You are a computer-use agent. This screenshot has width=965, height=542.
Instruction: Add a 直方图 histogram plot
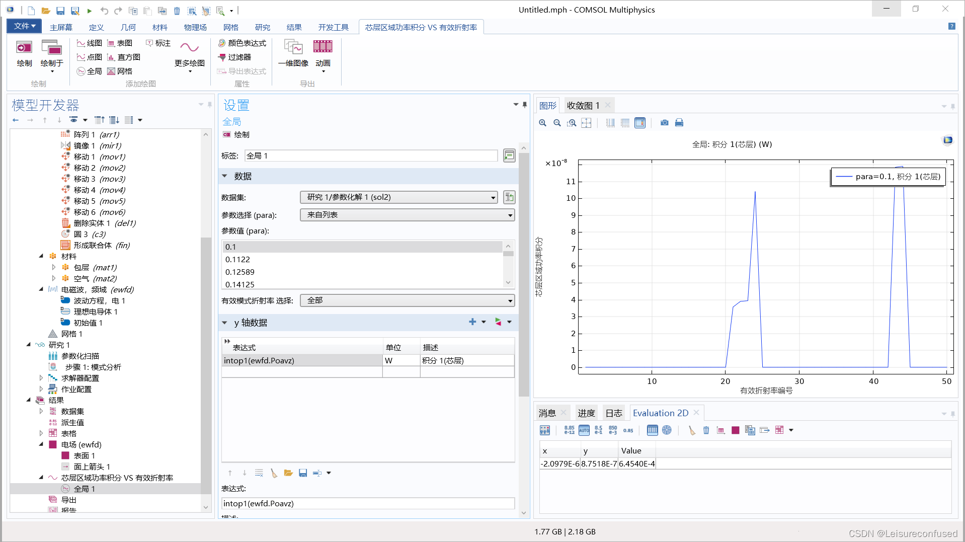pos(124,57)
